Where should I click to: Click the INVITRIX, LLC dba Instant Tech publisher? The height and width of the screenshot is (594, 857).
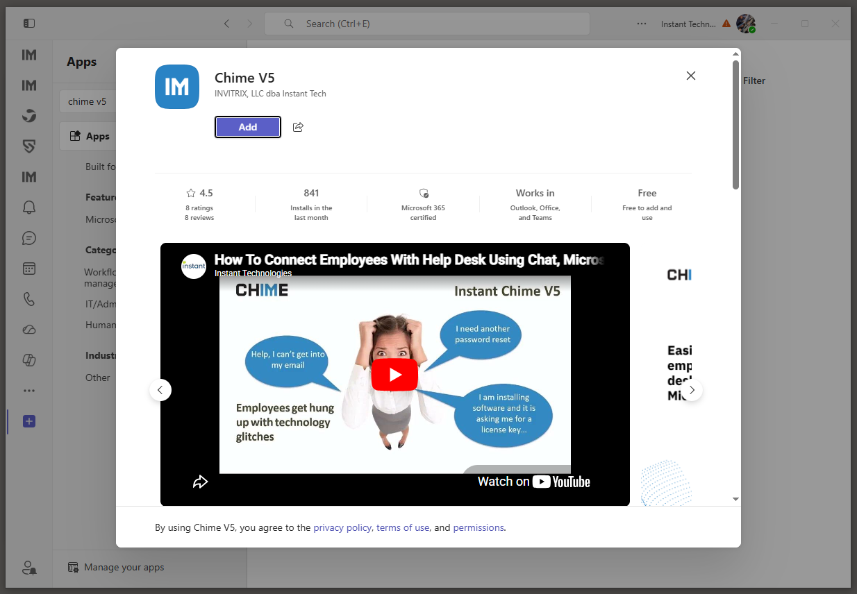click(x=270, y=94)
